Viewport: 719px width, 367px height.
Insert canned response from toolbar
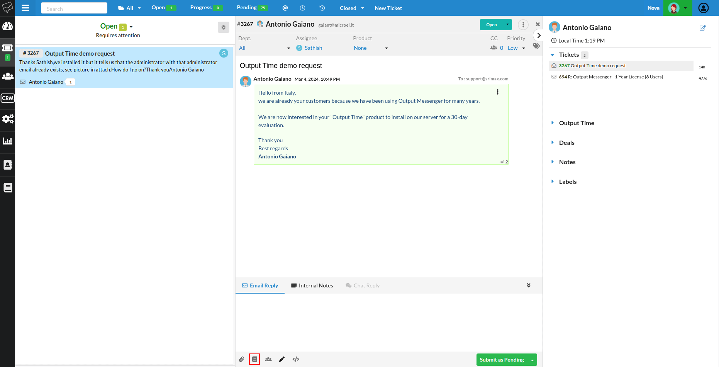click(254, 359)
